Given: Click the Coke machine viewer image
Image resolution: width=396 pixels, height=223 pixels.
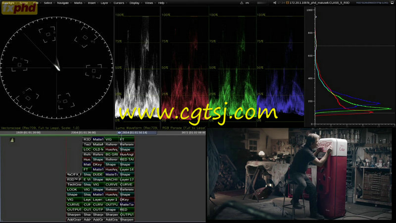Looking at the screenshot, I should click(x=299, y=174).
